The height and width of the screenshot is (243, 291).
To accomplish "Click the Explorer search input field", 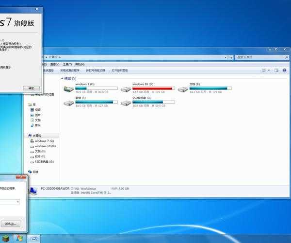I will (260, 57).
